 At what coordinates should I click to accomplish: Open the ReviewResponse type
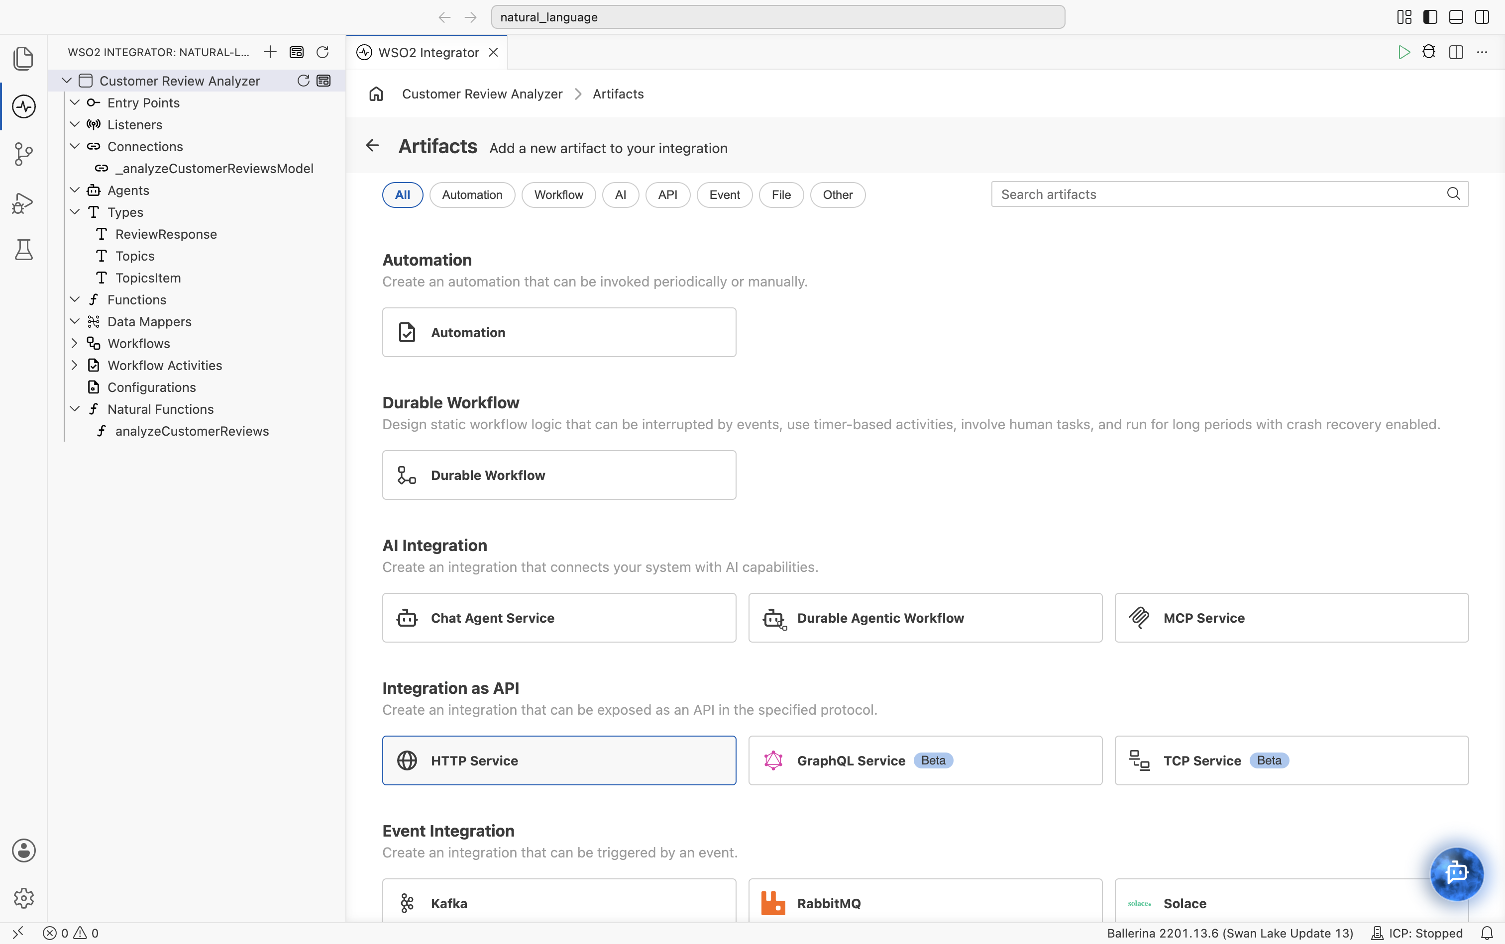(166, 234)
